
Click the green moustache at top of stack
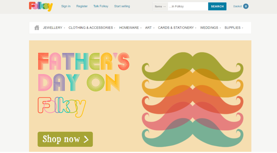[193, 66]
